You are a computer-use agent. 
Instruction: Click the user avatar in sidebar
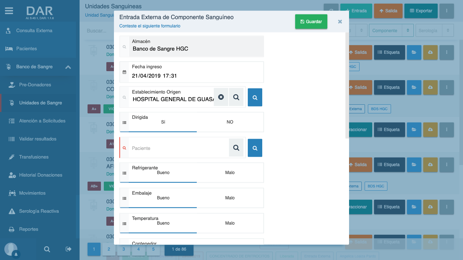pos(11,249)
